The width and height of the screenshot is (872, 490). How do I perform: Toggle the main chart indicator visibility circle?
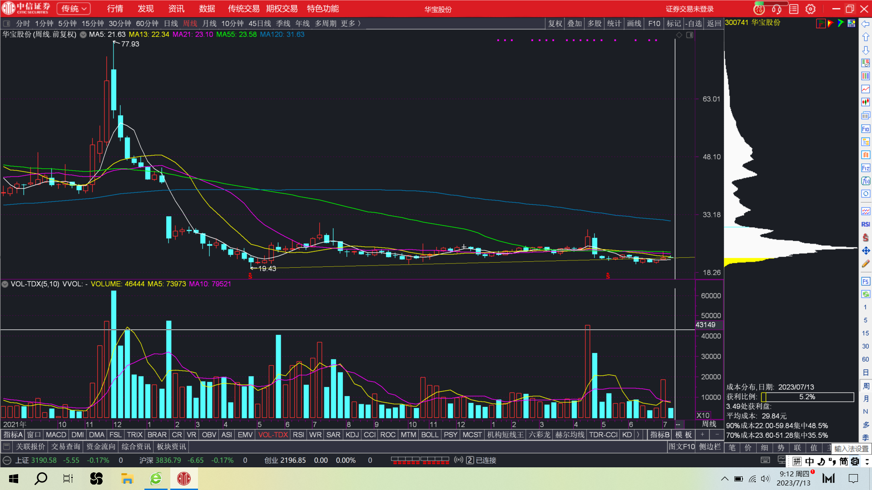click(x=83, y=34)
